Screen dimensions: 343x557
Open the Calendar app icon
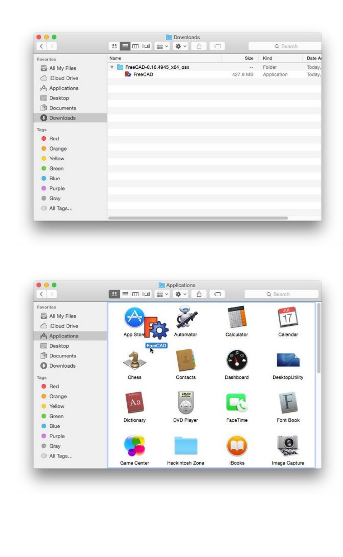288,317
